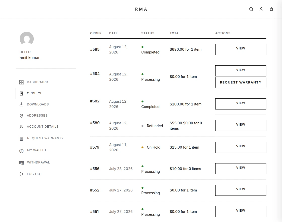Open the Addresses menu item
Screen dimensions: 282x222
coord(37,116)
